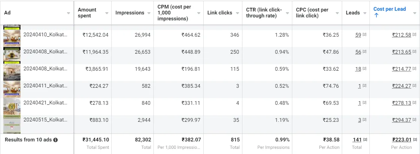The image size is (420, 154).
Task: Open the 20240411_Kolkat ad name
Action: 45,86
